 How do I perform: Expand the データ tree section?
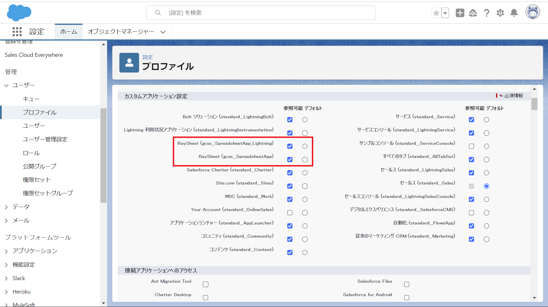[x=6, y=207]
